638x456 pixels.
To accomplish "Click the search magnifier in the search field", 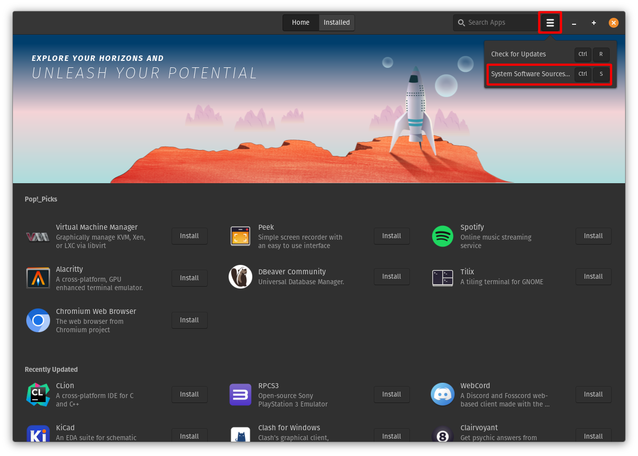I will coord(461,22).
